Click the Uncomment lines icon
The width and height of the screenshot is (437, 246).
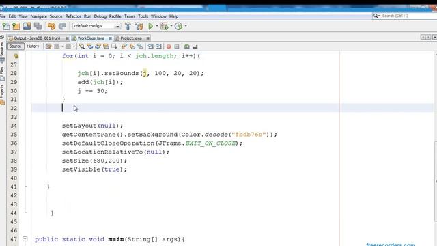pos(195,46)
